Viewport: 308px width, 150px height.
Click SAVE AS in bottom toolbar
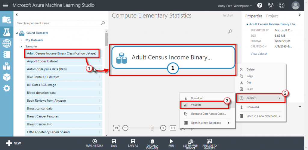pos(133,143)
